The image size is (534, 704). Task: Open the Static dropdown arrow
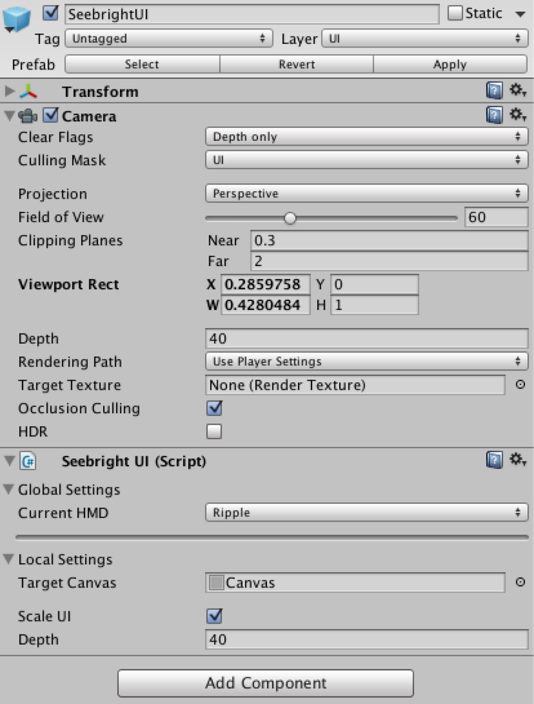[520, 14]
